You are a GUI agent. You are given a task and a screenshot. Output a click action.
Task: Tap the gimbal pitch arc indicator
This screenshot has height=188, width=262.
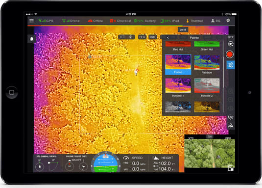53,166
